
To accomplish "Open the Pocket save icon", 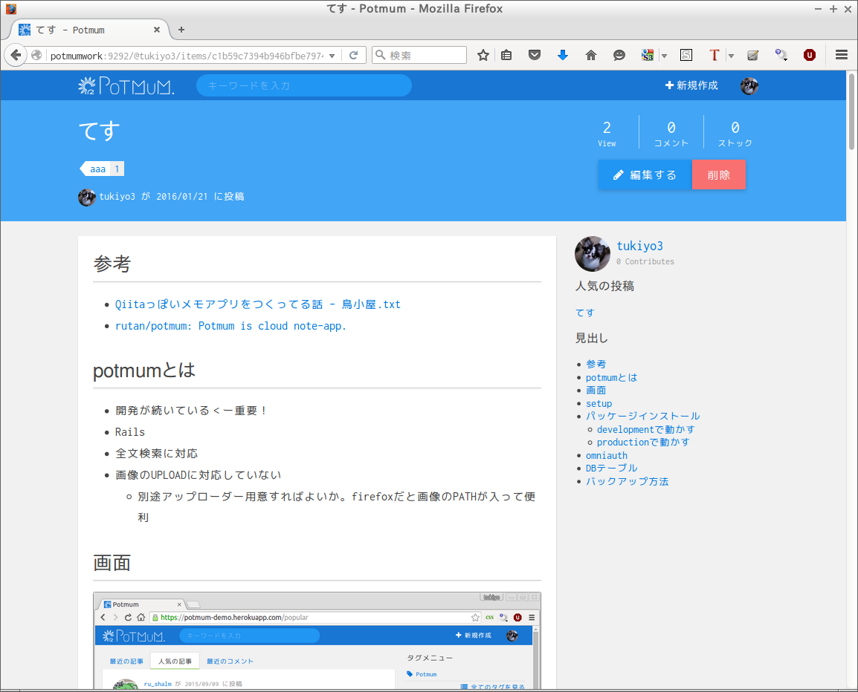I will 534,55.
